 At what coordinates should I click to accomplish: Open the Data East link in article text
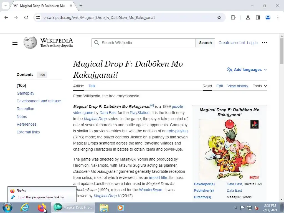click(x=108, y=113)
